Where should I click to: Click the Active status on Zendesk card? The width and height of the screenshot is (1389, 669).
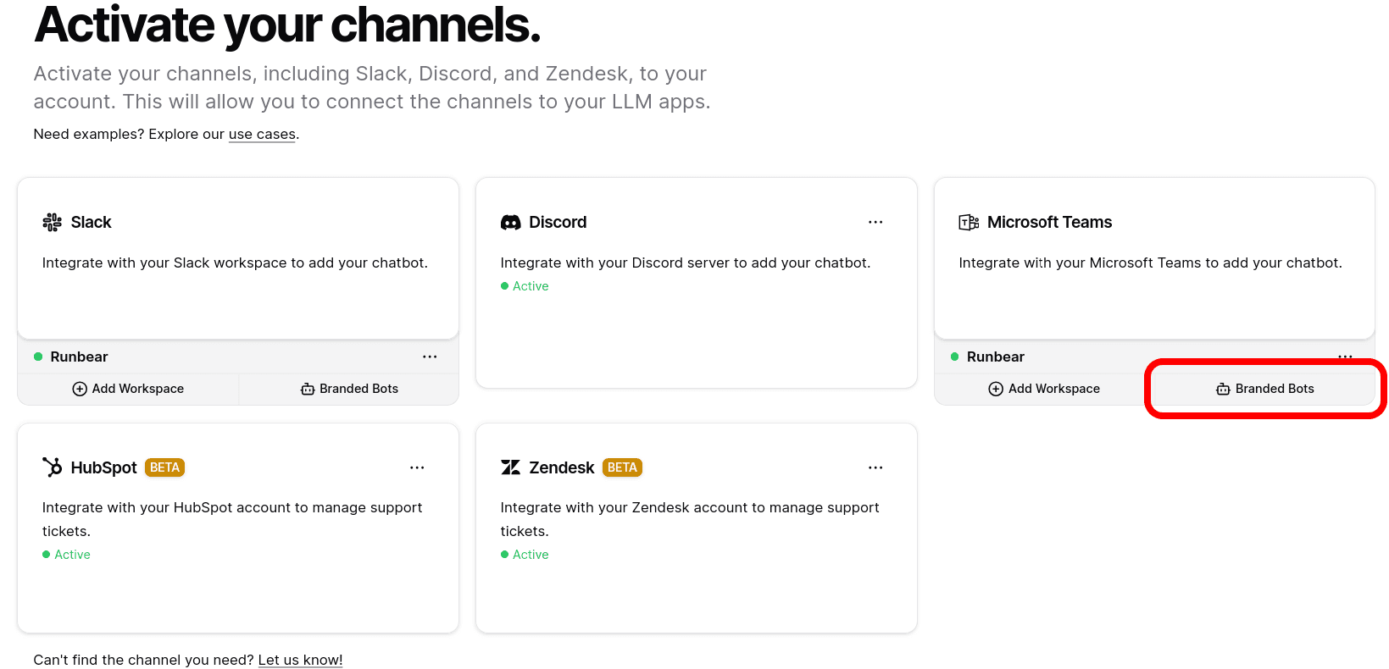[525, 555]
